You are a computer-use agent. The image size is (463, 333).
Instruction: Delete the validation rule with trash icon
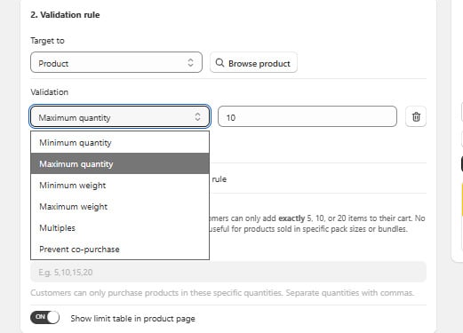(x=416, y=116)
